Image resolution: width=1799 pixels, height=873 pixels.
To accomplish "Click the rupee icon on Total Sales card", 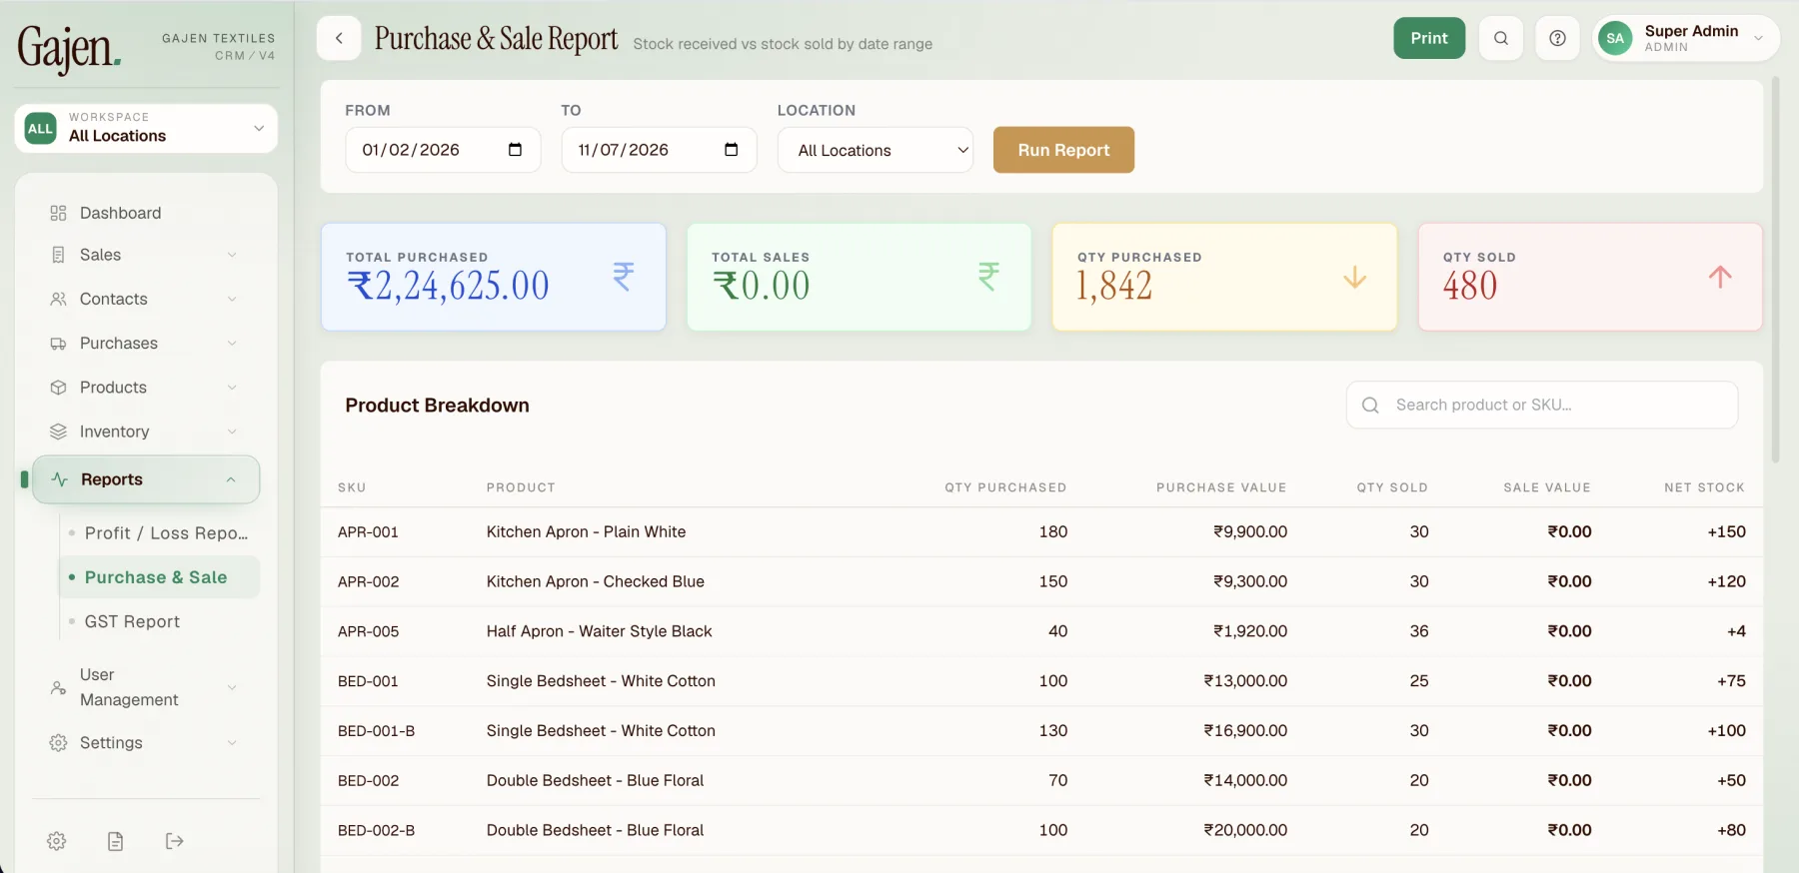I will [x=988, y=277].
